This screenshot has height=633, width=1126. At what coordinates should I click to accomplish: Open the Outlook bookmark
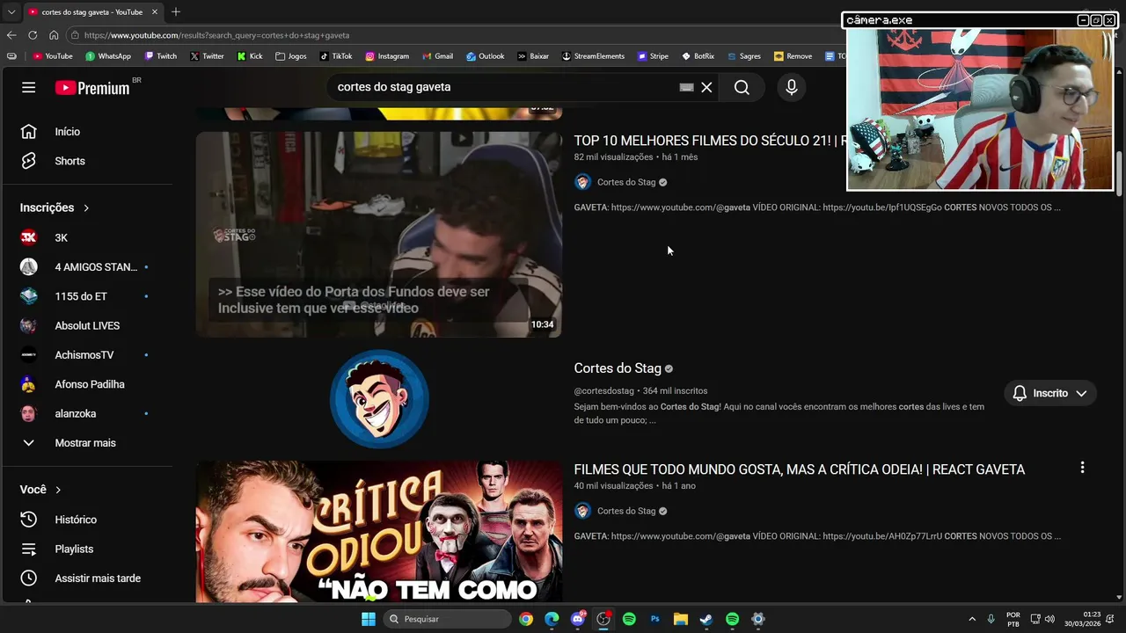tap(486, 56)
